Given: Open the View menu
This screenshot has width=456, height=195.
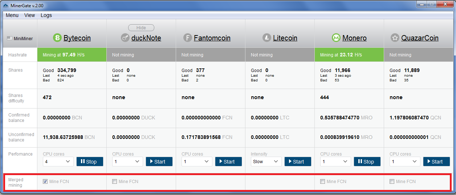Looking at the screenshot, I should 30,15.
